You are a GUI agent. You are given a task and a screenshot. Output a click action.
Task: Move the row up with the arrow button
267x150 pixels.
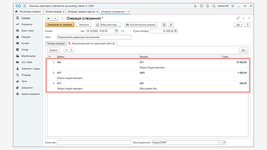tap(66, 50)
